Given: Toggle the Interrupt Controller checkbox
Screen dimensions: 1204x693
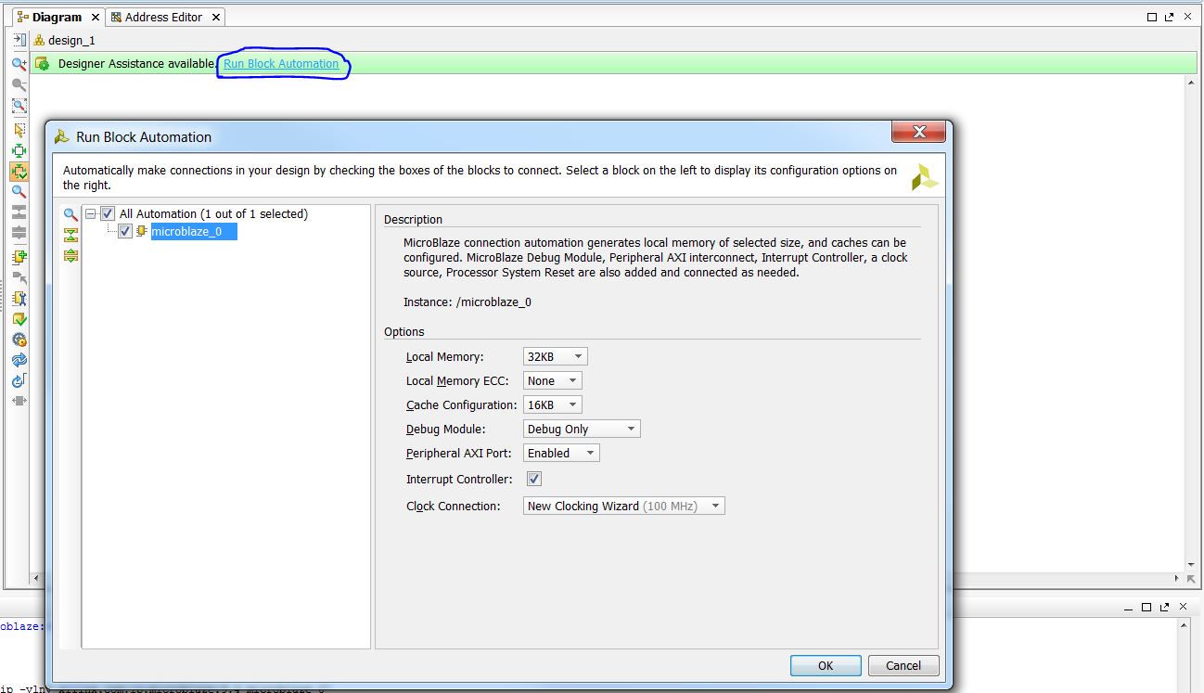Looking at the screenshot, I should (x=534, y=480).
